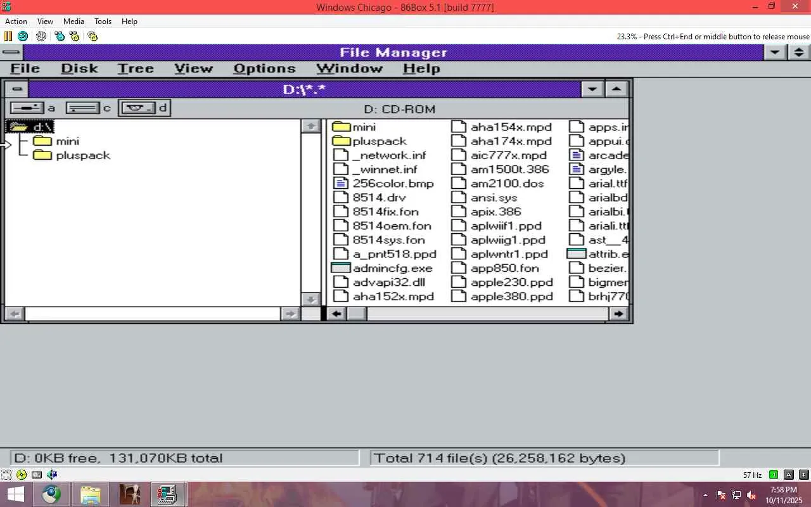
Task: Open 86Box settings via the last toolbar icon
Action: point(93,36)
